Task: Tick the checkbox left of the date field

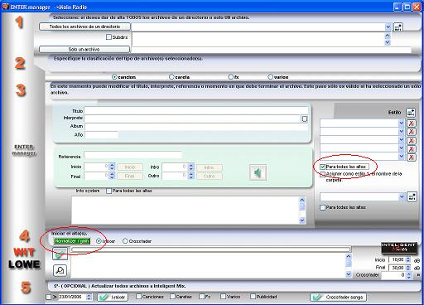Action: tap(48, 297)
